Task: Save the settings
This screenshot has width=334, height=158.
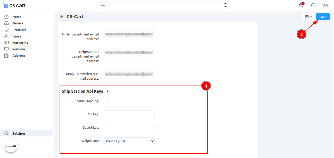Action: 323,17
